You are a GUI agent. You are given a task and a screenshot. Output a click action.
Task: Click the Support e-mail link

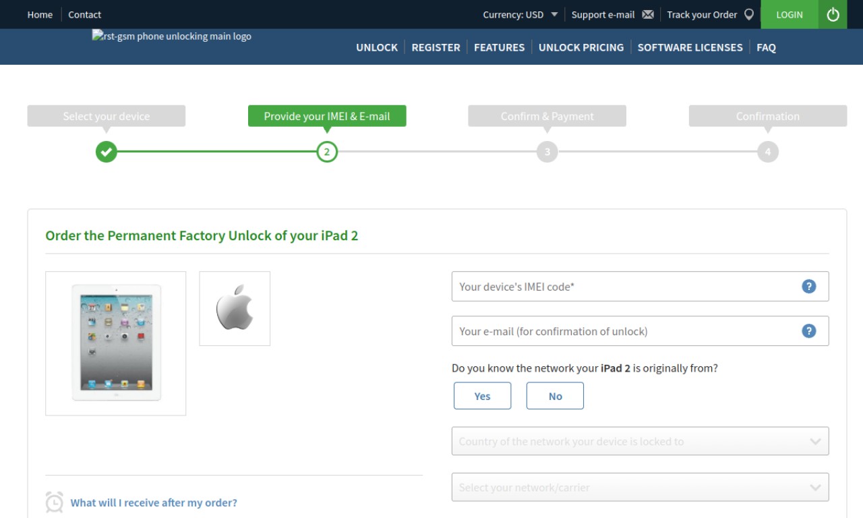[603, 15]
